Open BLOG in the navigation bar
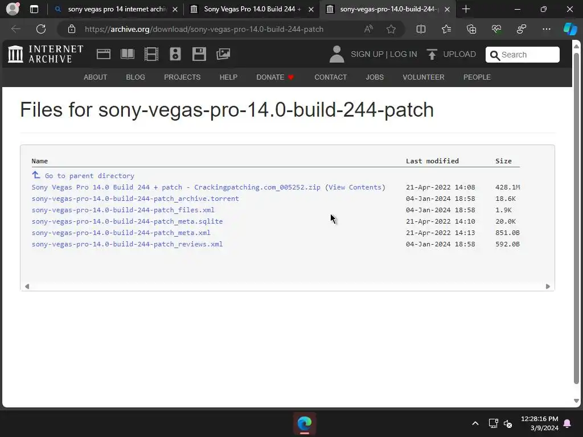This screenshot has height=437, width=583. click(x=136, y=77)
